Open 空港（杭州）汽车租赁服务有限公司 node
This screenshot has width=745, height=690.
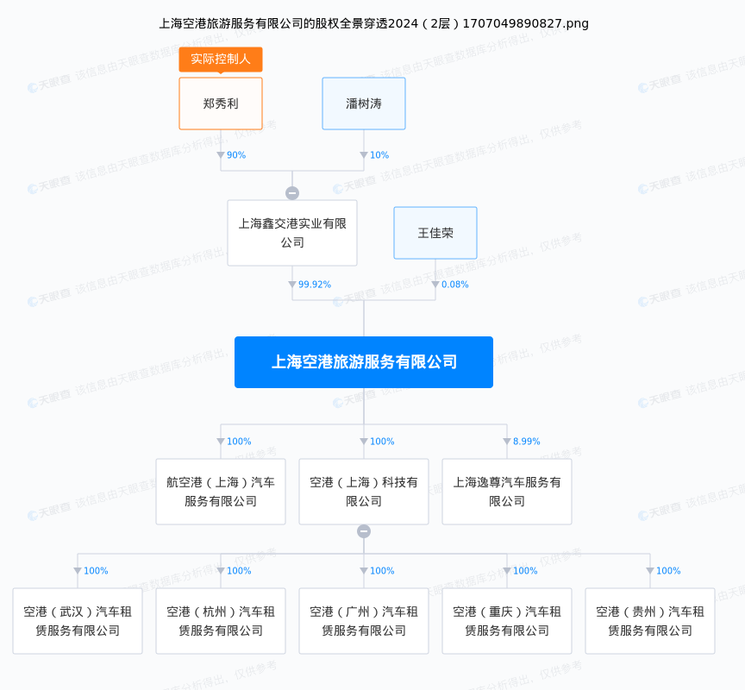[221, 621]
